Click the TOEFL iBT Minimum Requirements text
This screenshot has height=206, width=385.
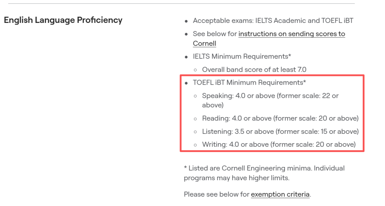(x=250, y=82)
